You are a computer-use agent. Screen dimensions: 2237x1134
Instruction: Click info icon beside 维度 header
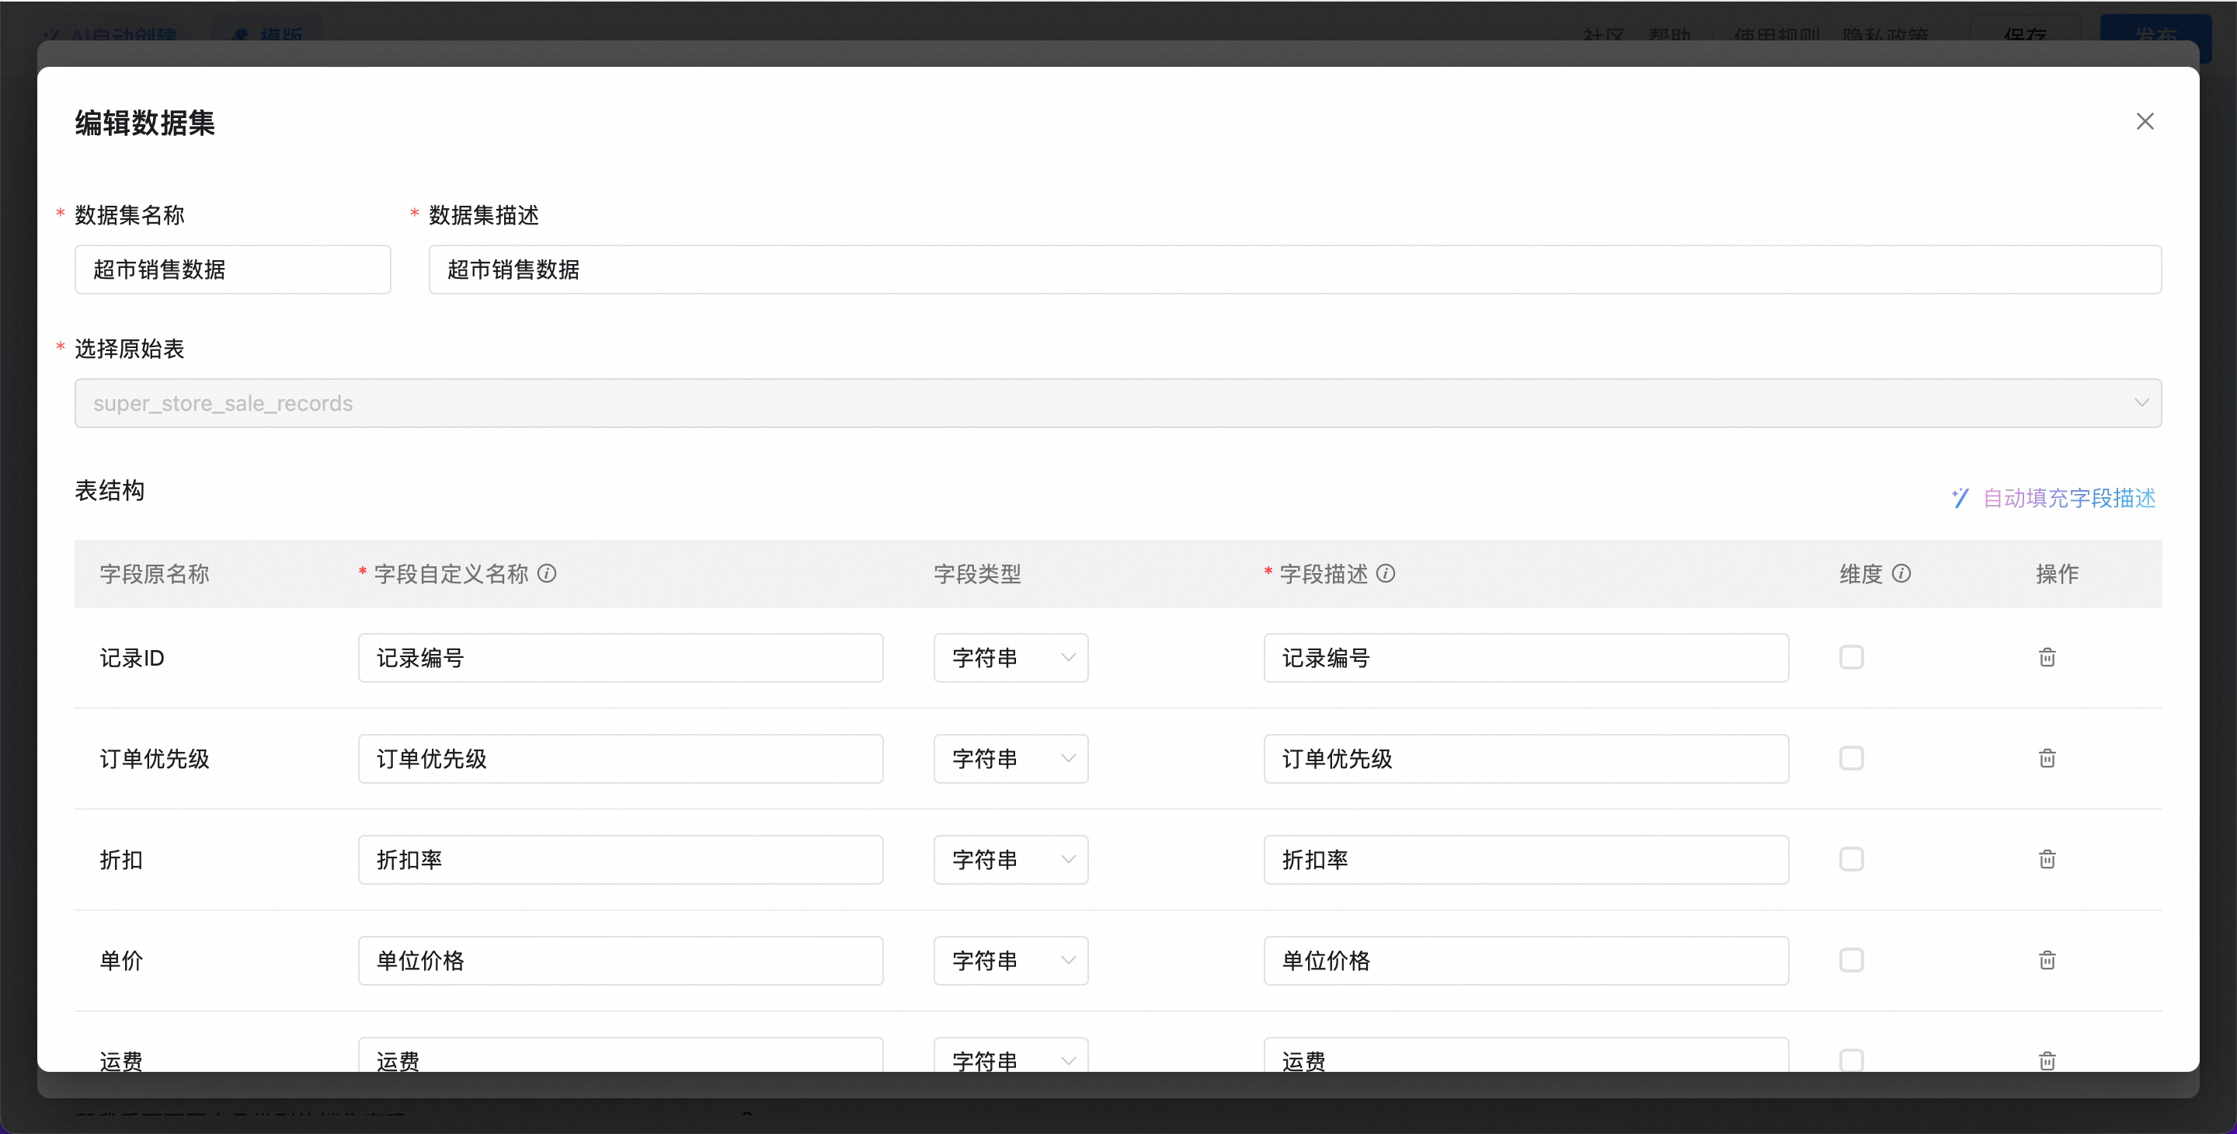(x=1901, y=573)
